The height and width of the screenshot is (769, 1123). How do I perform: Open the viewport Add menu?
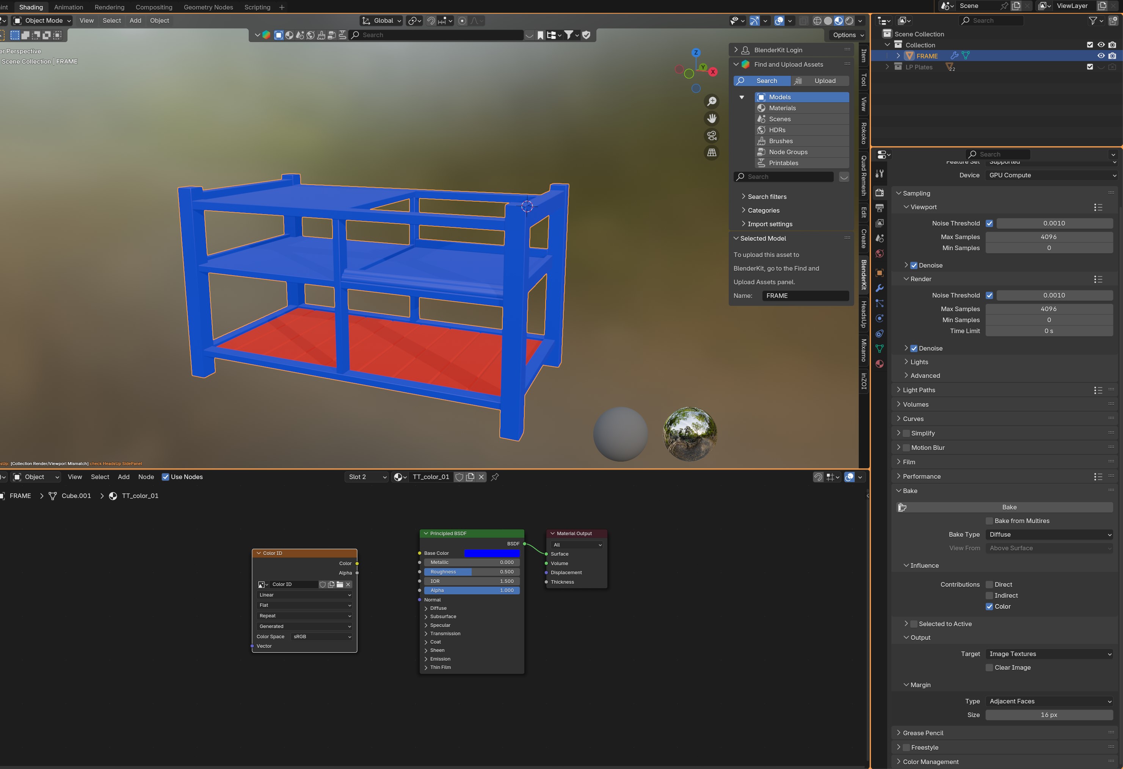coord(135,21)
